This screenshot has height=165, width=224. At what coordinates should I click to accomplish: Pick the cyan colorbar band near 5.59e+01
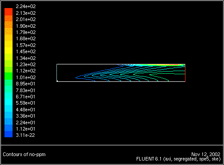tap(9, 102)
